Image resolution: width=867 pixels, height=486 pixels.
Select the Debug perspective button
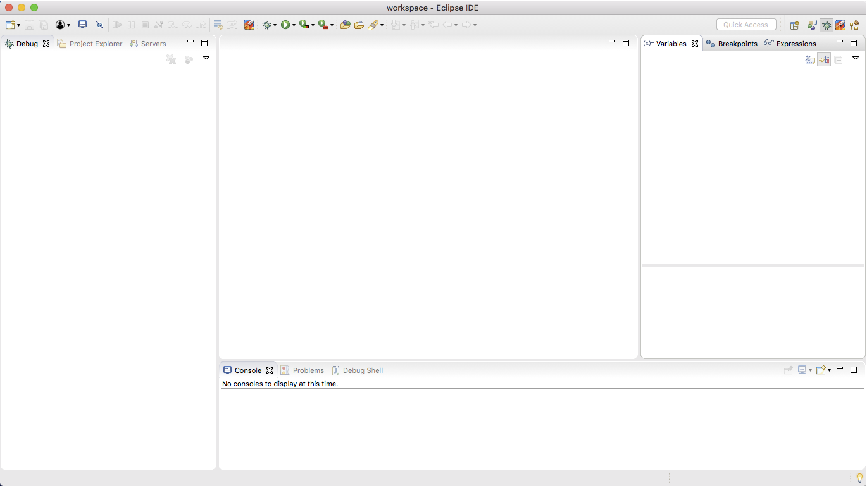click(826, 25)
